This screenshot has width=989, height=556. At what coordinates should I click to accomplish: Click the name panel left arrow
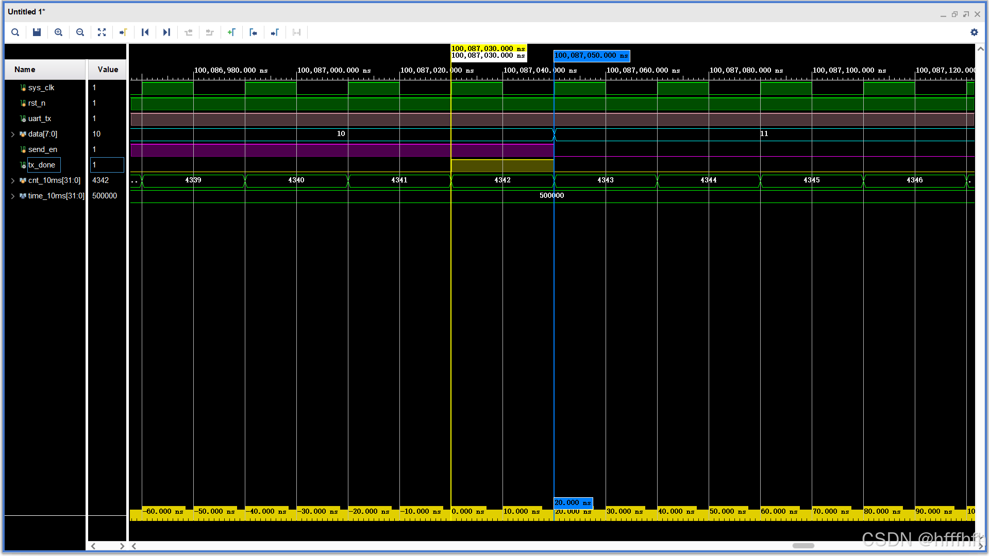(93, 546)
